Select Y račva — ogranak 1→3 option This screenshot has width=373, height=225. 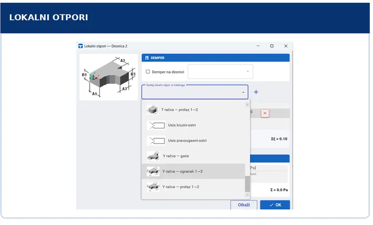(x=194, y=171)
